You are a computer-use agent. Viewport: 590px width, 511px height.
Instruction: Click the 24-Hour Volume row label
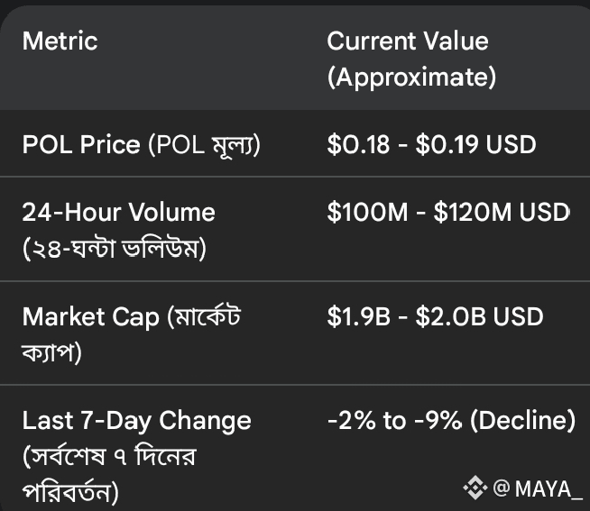click(x=118, y=213)
